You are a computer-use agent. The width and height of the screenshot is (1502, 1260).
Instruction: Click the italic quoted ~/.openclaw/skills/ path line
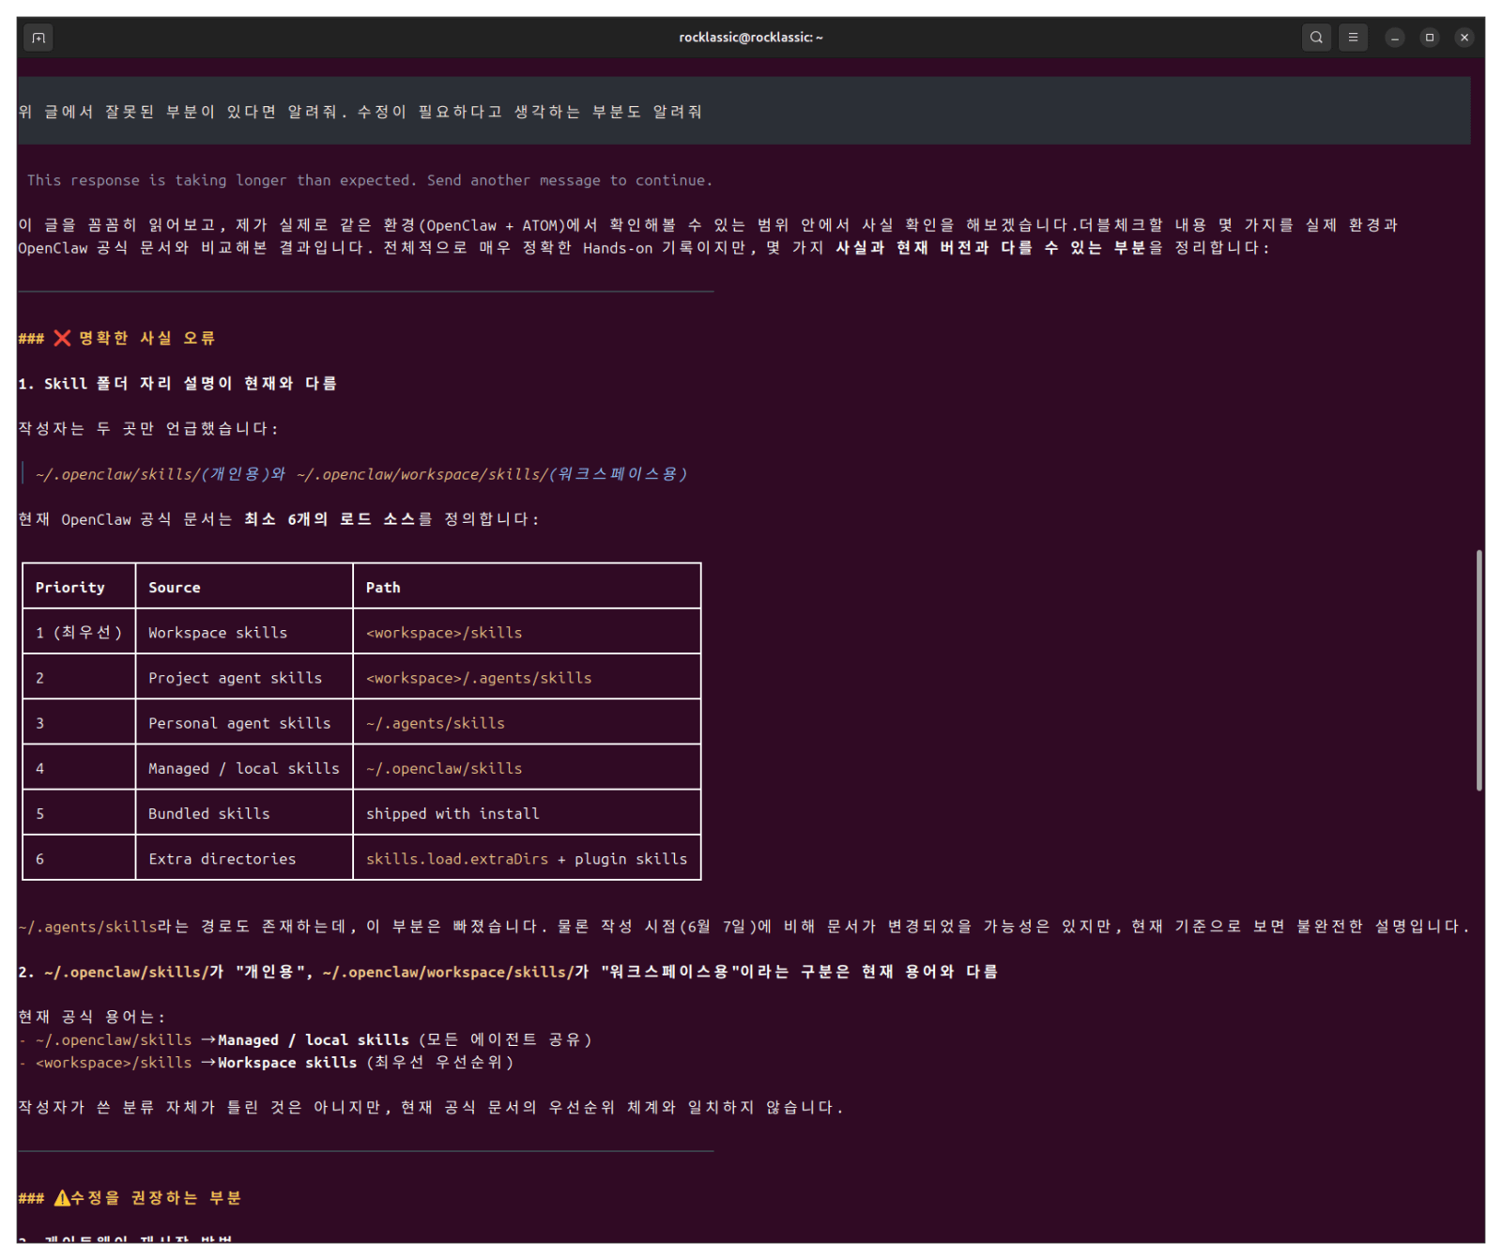(360, 474)
